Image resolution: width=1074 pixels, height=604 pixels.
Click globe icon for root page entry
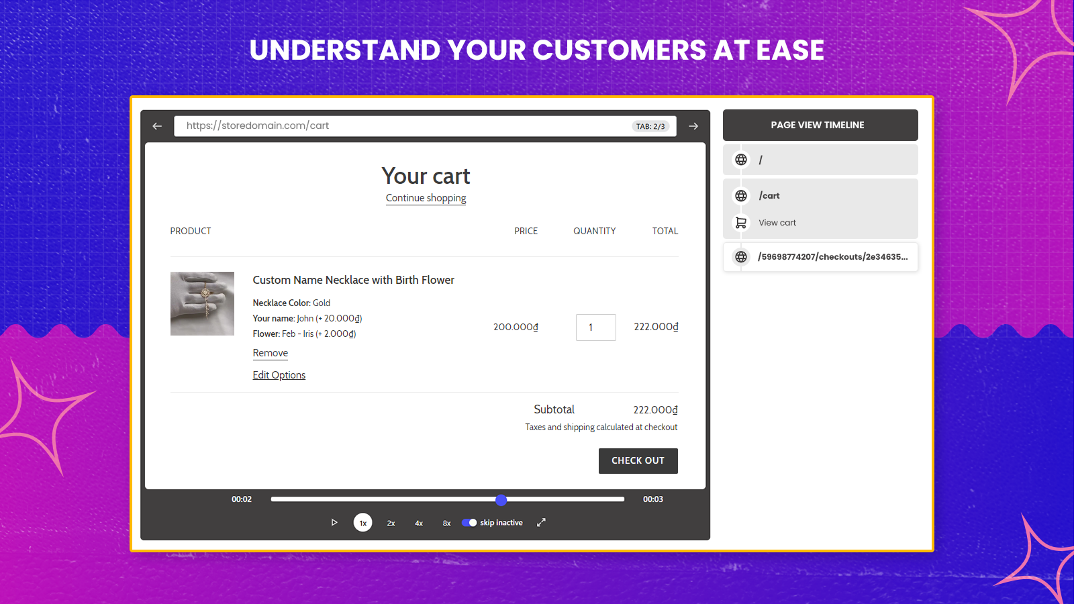(x=741, y=160)
